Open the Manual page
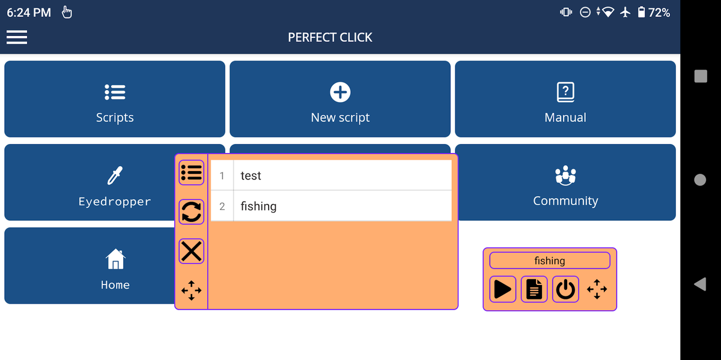Viewport: 721px width, 360px height. pos(565,99)
